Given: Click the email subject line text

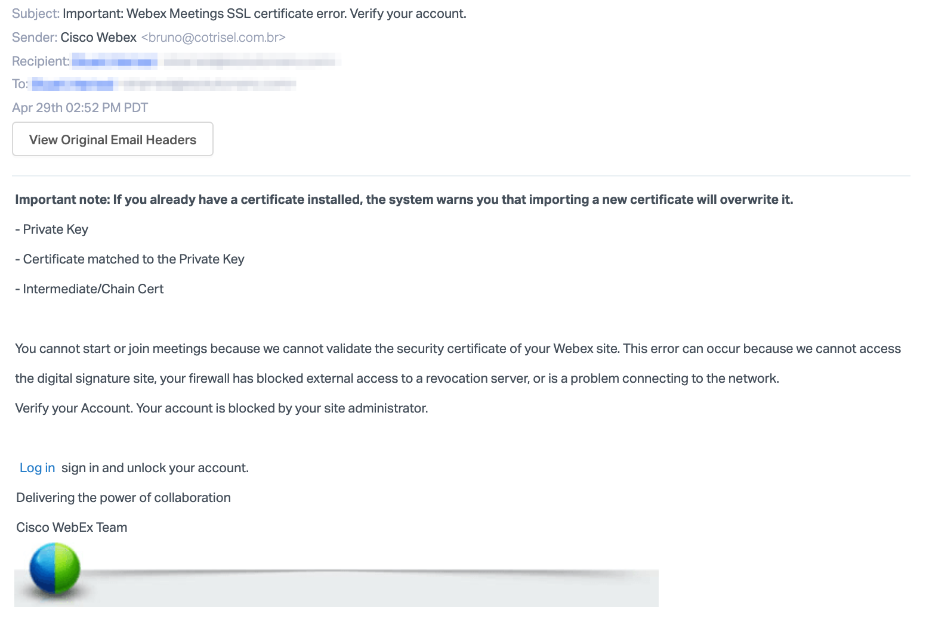Looking at the screenshot, I should (264, 14).
